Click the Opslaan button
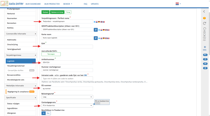This screenshot has height=116, width=210. [x=45, y=12]
